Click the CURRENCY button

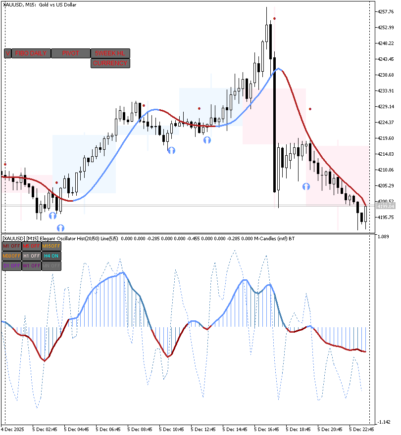pos(110,63)
